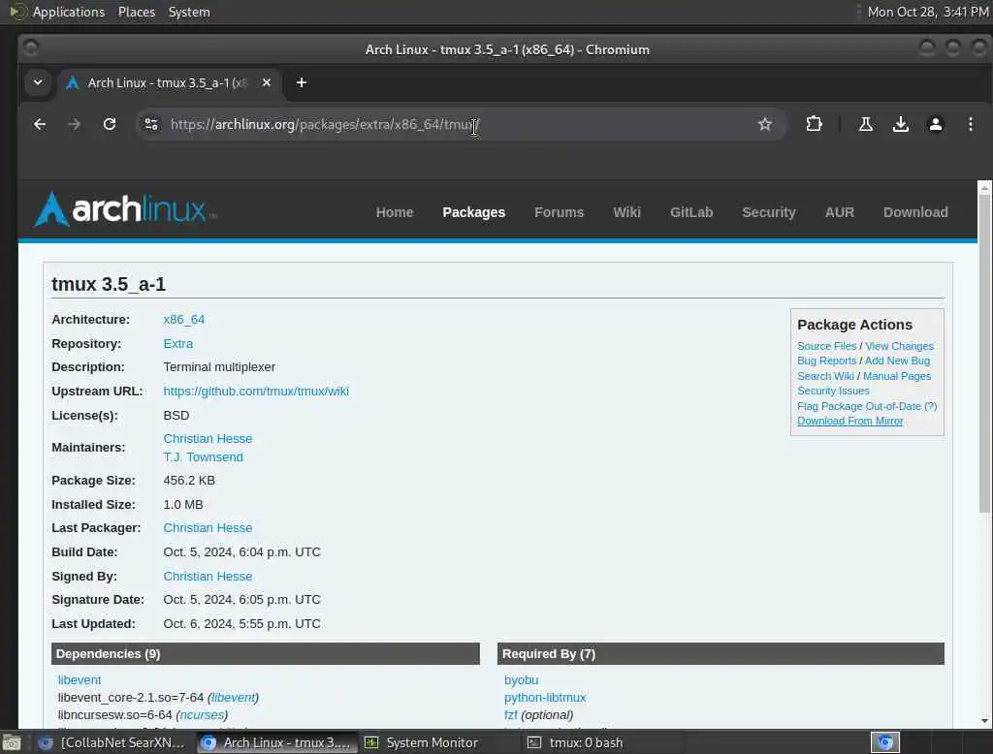The image size is (993, 754).
Task: Click Search Wiki link
Action: coord(825,376)
